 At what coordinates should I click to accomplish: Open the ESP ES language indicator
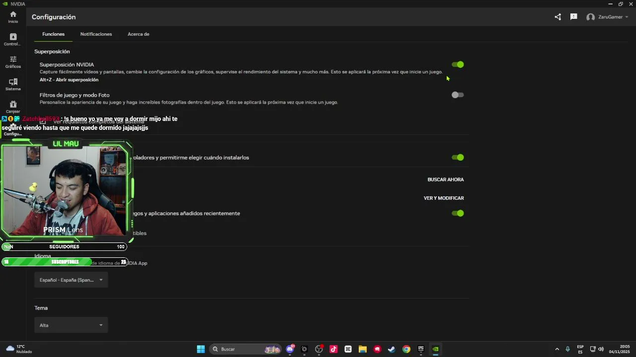coord(580,349)
